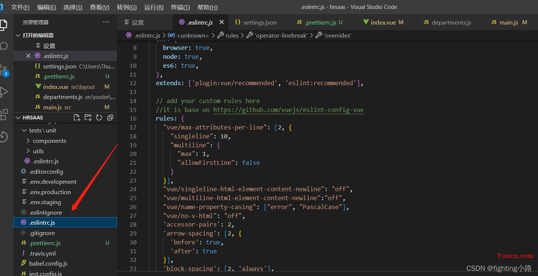Open the babel.config.js file
This screenshot has width=538, height=276.
[65, 264]
